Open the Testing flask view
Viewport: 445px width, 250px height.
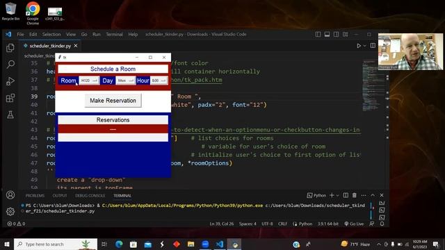tap(10, 115)
